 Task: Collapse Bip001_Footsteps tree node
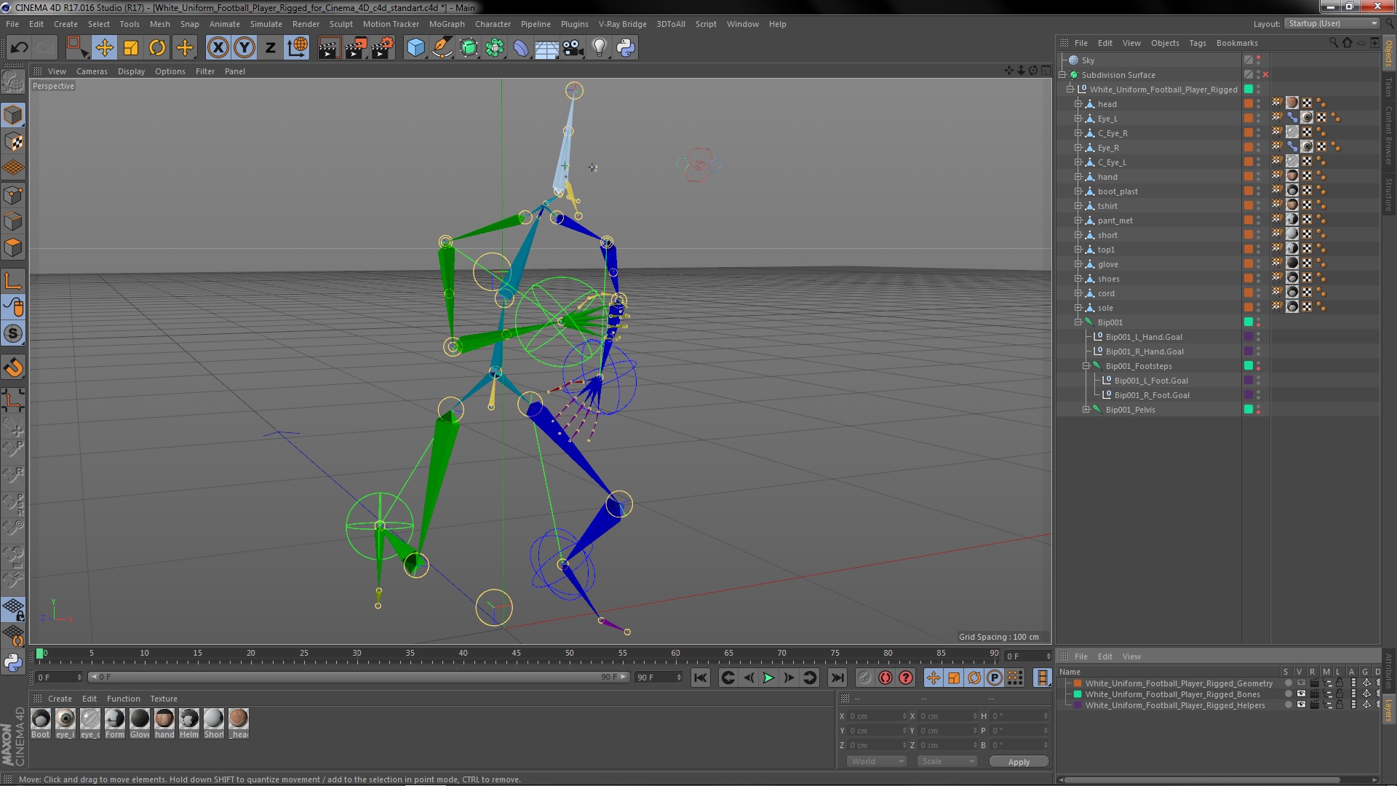tap(1086, 366)
